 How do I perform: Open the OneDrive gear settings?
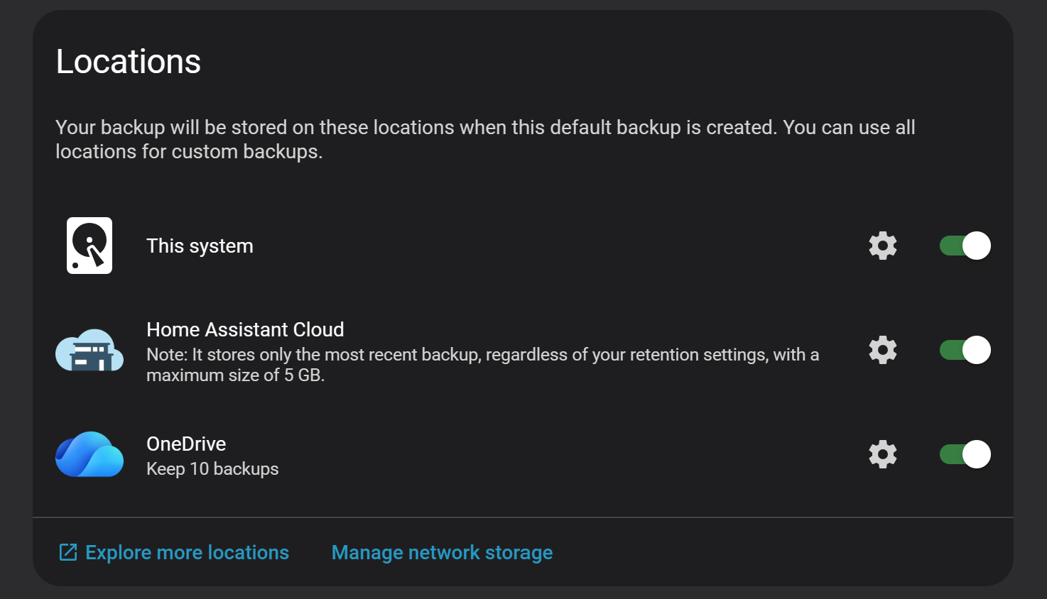pyautogui.click(x=883, y=454)
